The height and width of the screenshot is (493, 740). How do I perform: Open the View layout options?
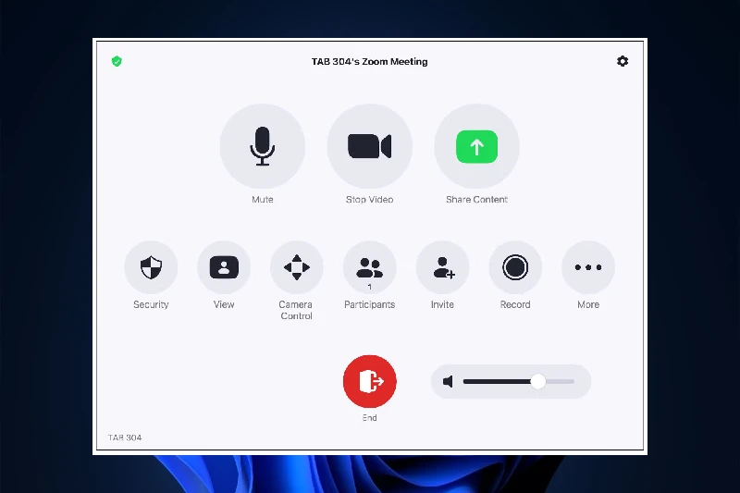tap(224, 267)
